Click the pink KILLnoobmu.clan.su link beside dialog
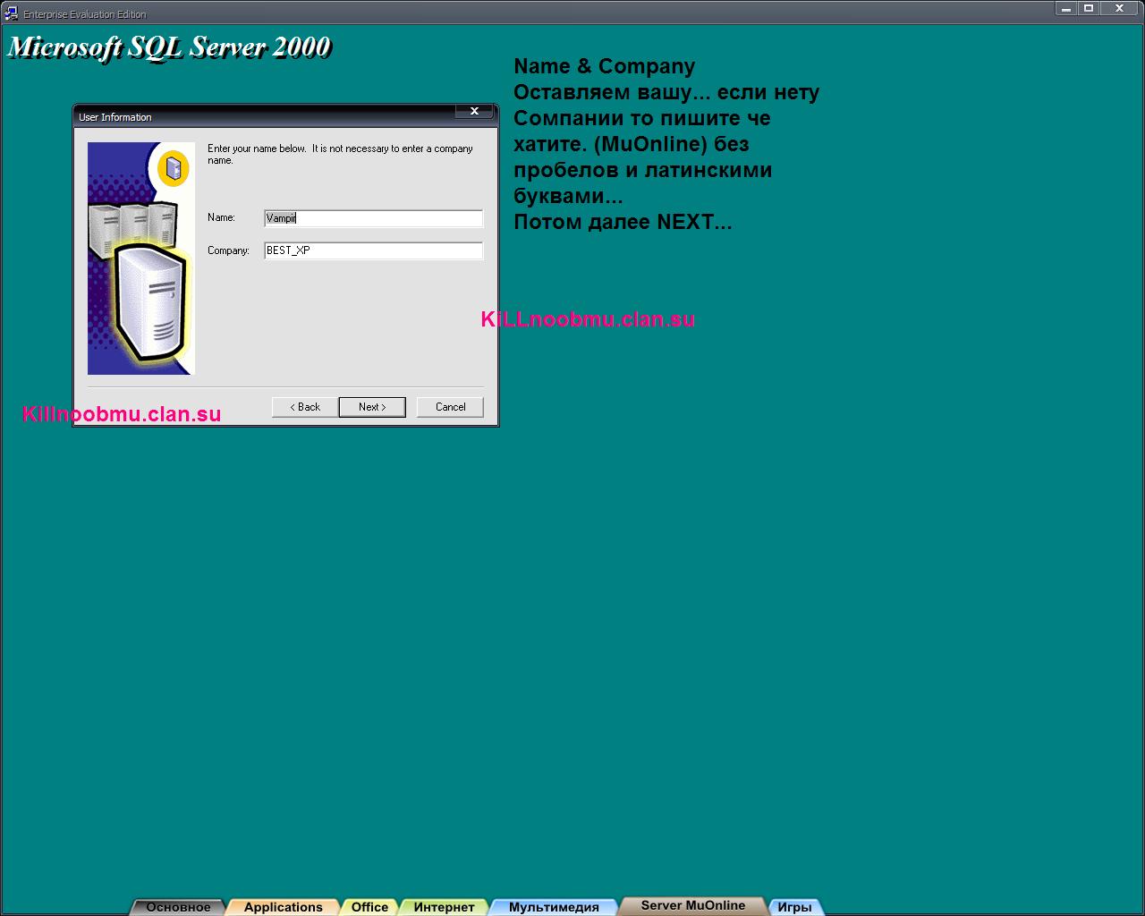 588,320
